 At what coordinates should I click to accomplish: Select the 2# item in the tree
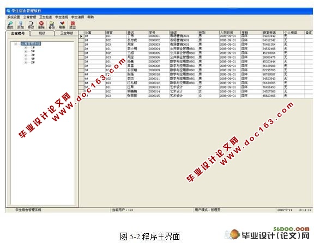click(33, 63)
